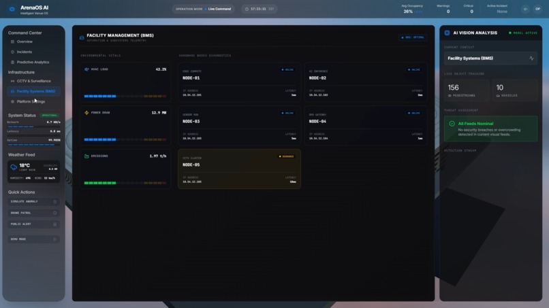The height and width of the screenshot is (308, 549).
Task: Click the AI Vision Analysis chip icon
Action: pos(447,33)
